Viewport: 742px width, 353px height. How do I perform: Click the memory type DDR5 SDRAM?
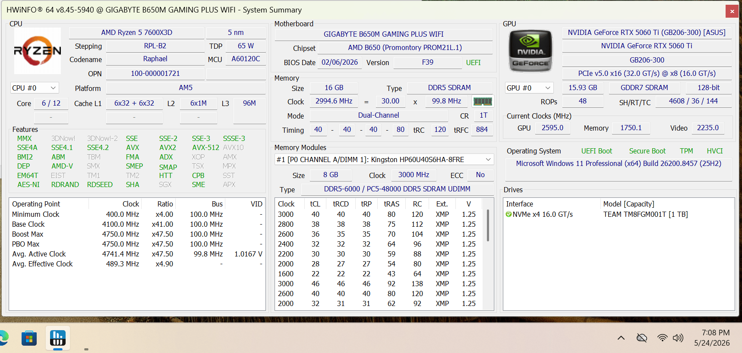click(449, 88)
